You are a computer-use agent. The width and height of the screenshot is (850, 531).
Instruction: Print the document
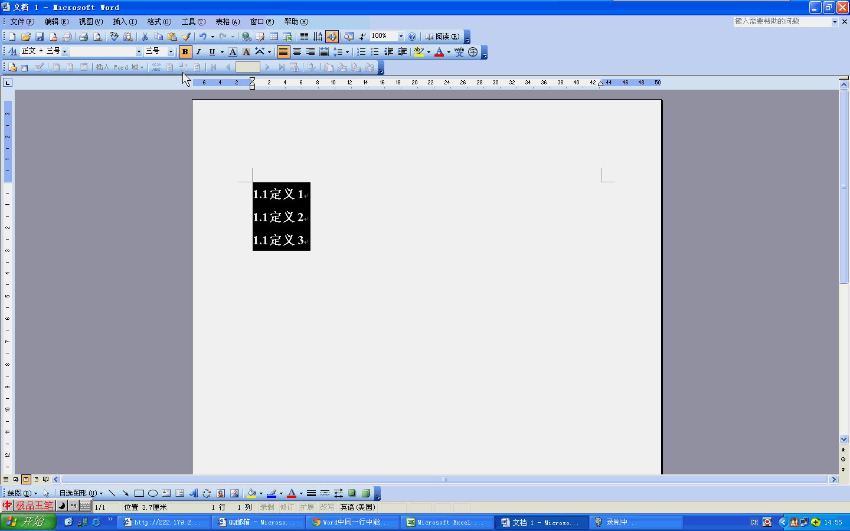[83, 37]
